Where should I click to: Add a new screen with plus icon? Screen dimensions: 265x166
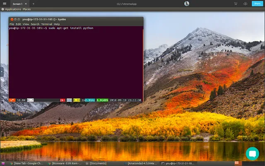pos(34,4)
